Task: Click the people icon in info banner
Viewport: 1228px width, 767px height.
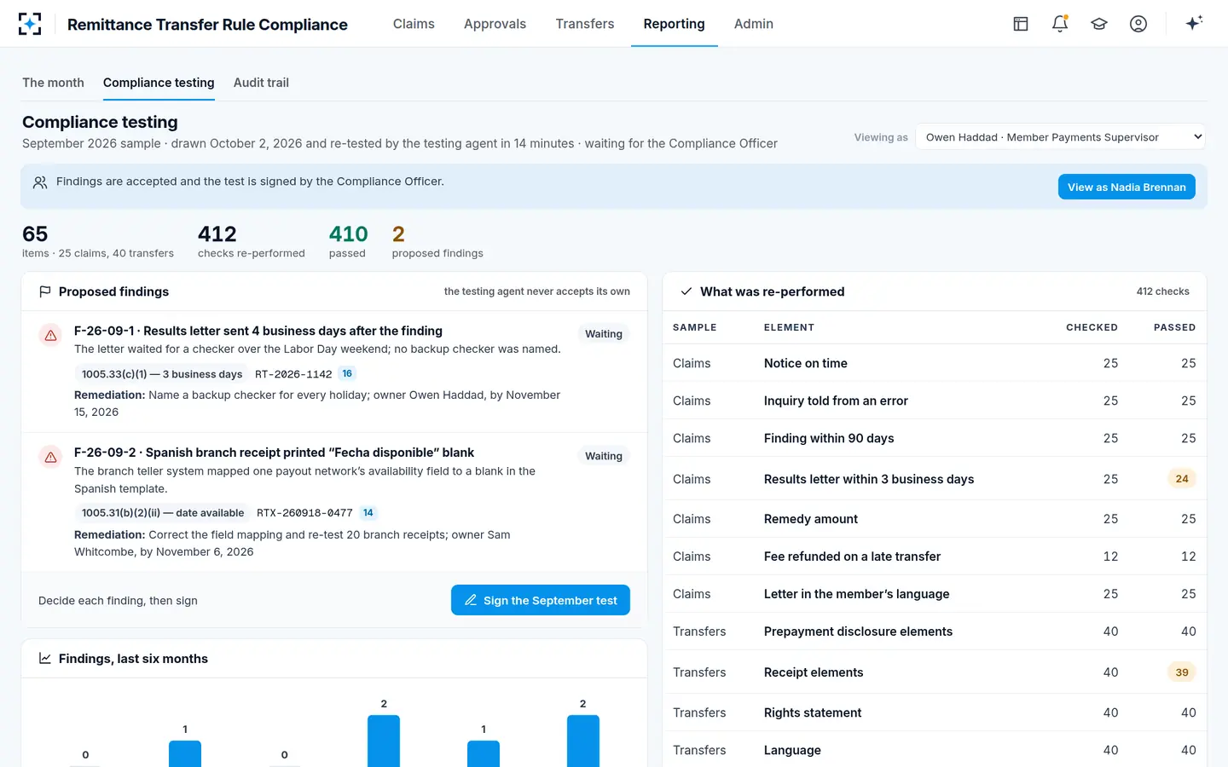Action: pos(40,182)
